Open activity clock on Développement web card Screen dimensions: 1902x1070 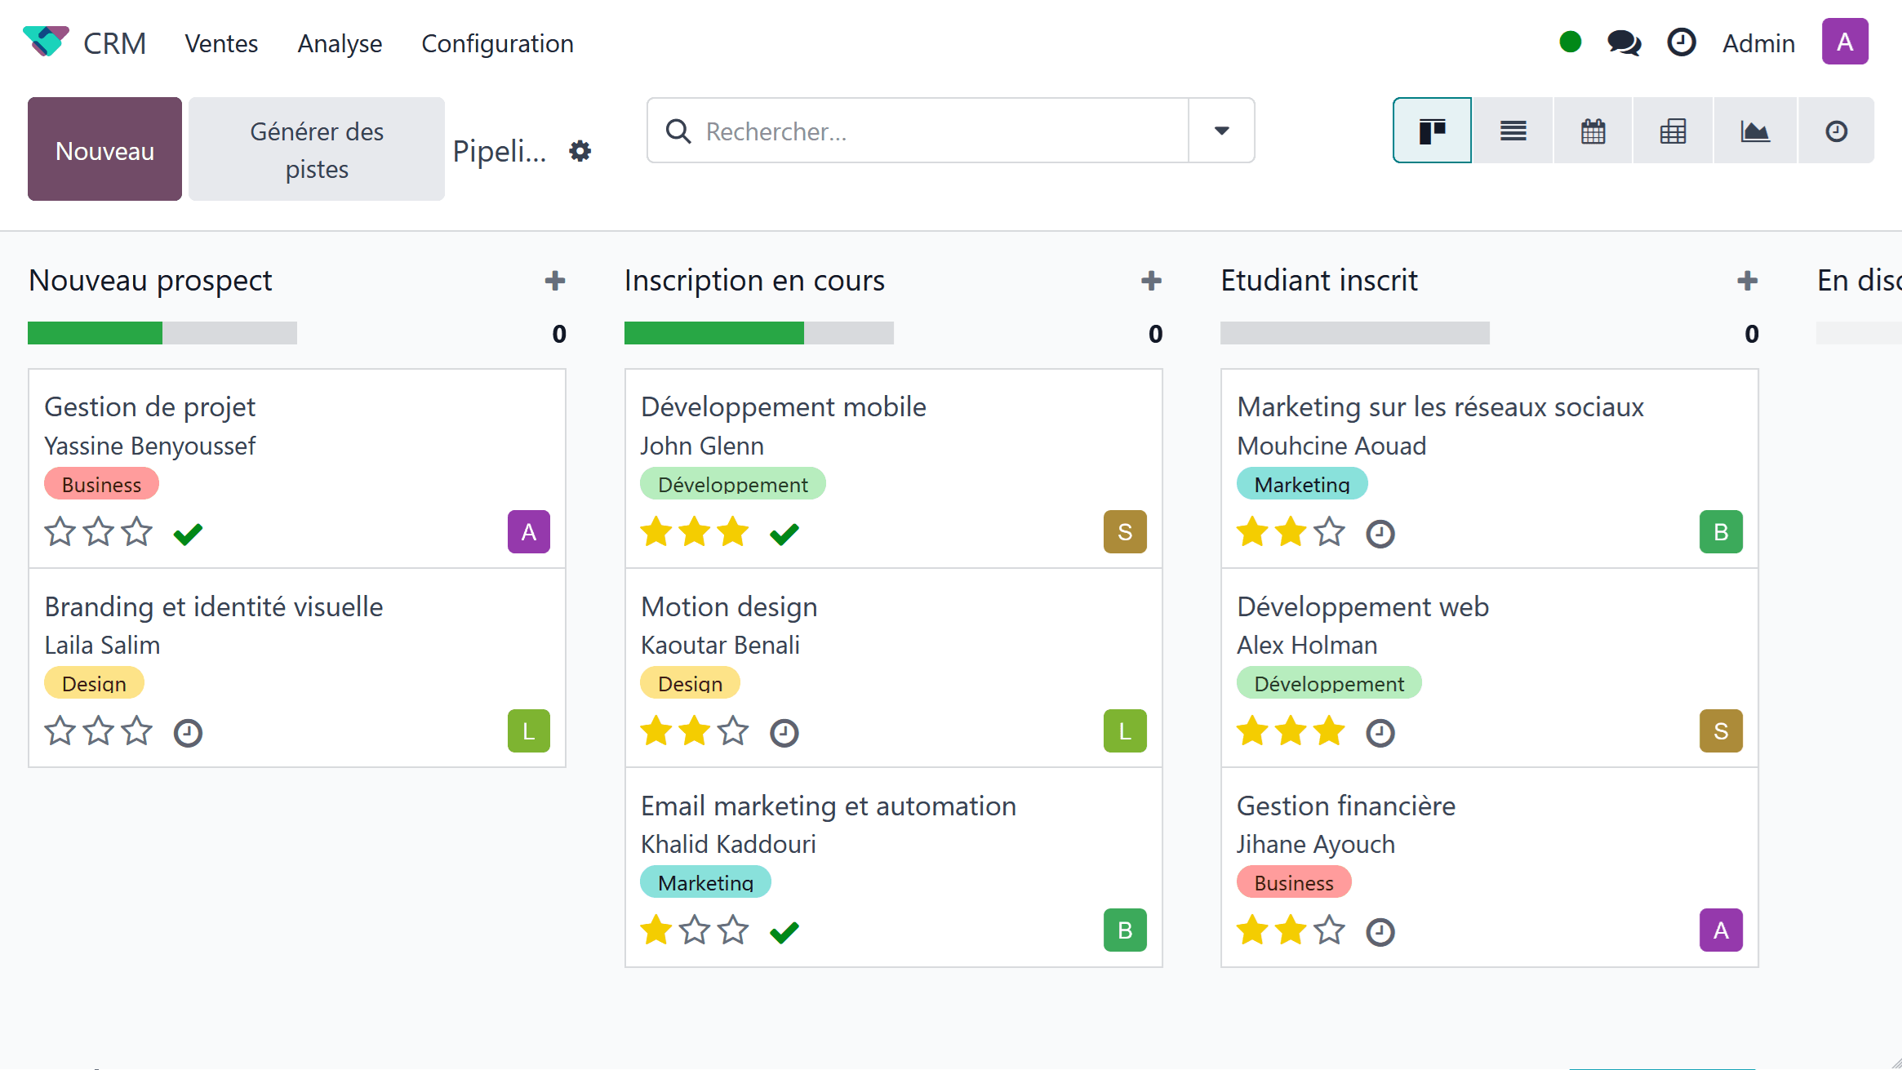tap(1380, 732)
